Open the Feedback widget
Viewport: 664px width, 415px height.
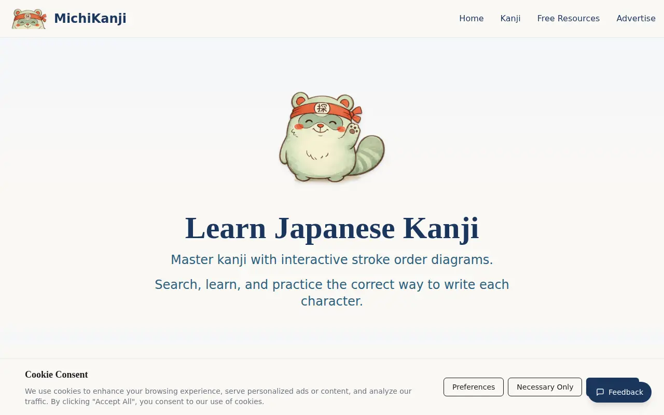tap(619, 392)
